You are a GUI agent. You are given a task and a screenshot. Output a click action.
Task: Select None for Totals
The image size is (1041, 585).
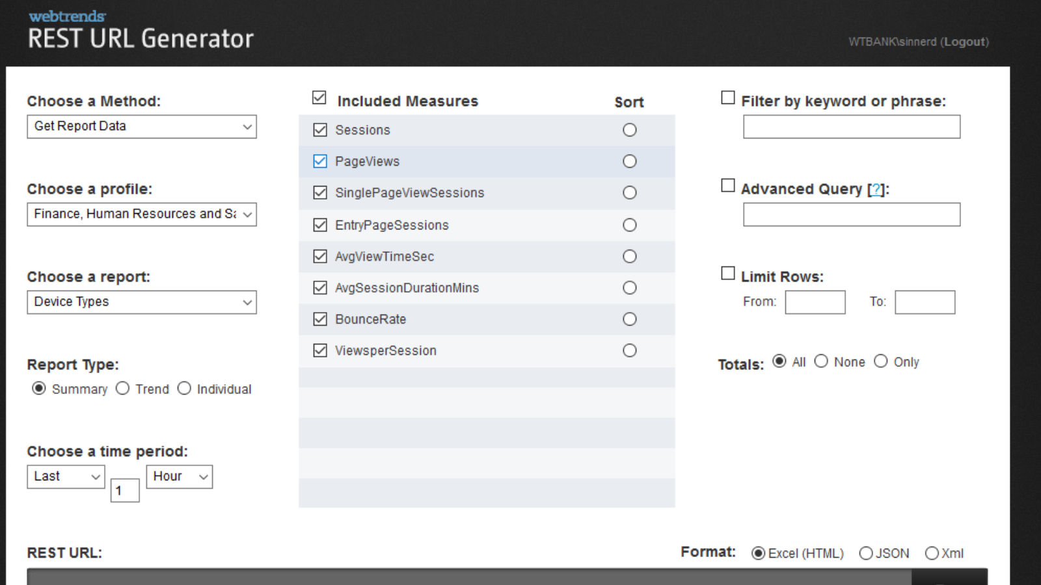pos(822,361)
